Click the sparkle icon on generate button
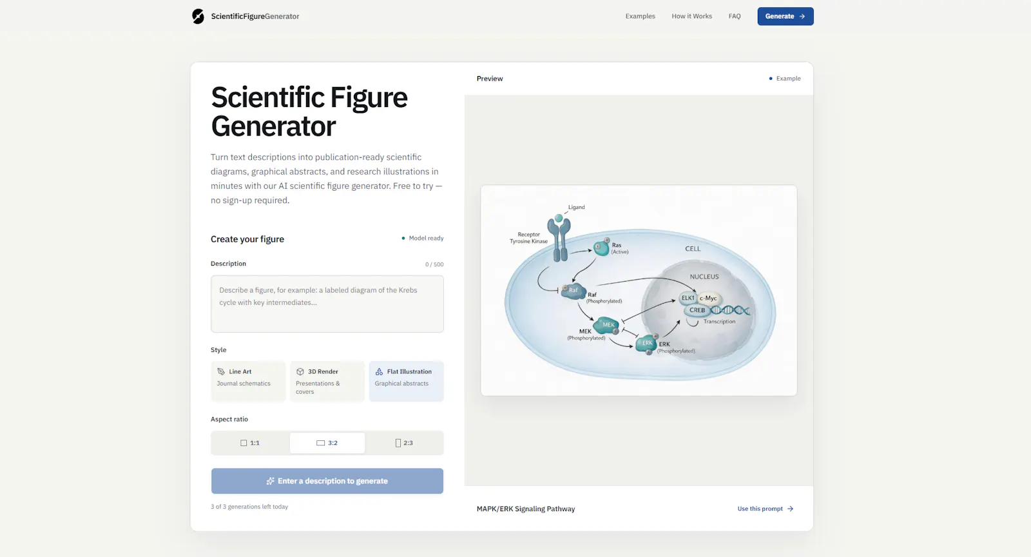This screenshot has width=1031, height=557. pyautogui.click(x=271, y=481)
